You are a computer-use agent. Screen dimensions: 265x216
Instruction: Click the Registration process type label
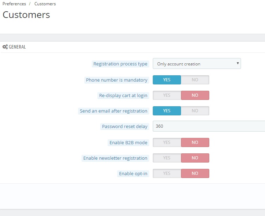click(x=120, y=64)
